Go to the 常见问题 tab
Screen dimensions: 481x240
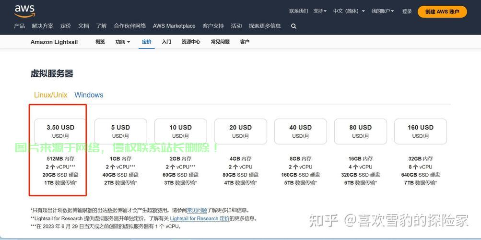pos(220,42)
